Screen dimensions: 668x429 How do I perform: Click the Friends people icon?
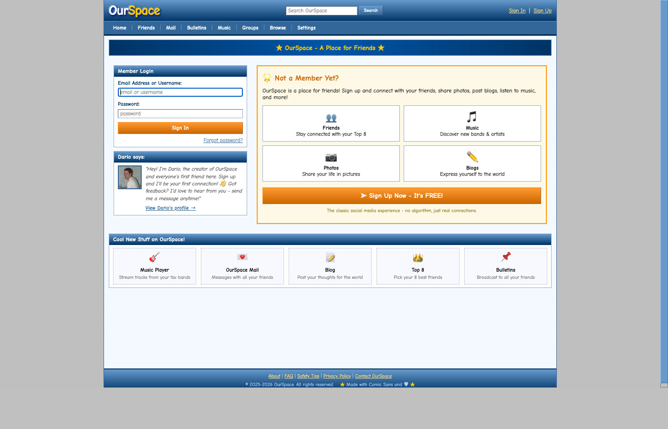click(x=331, y=118)
